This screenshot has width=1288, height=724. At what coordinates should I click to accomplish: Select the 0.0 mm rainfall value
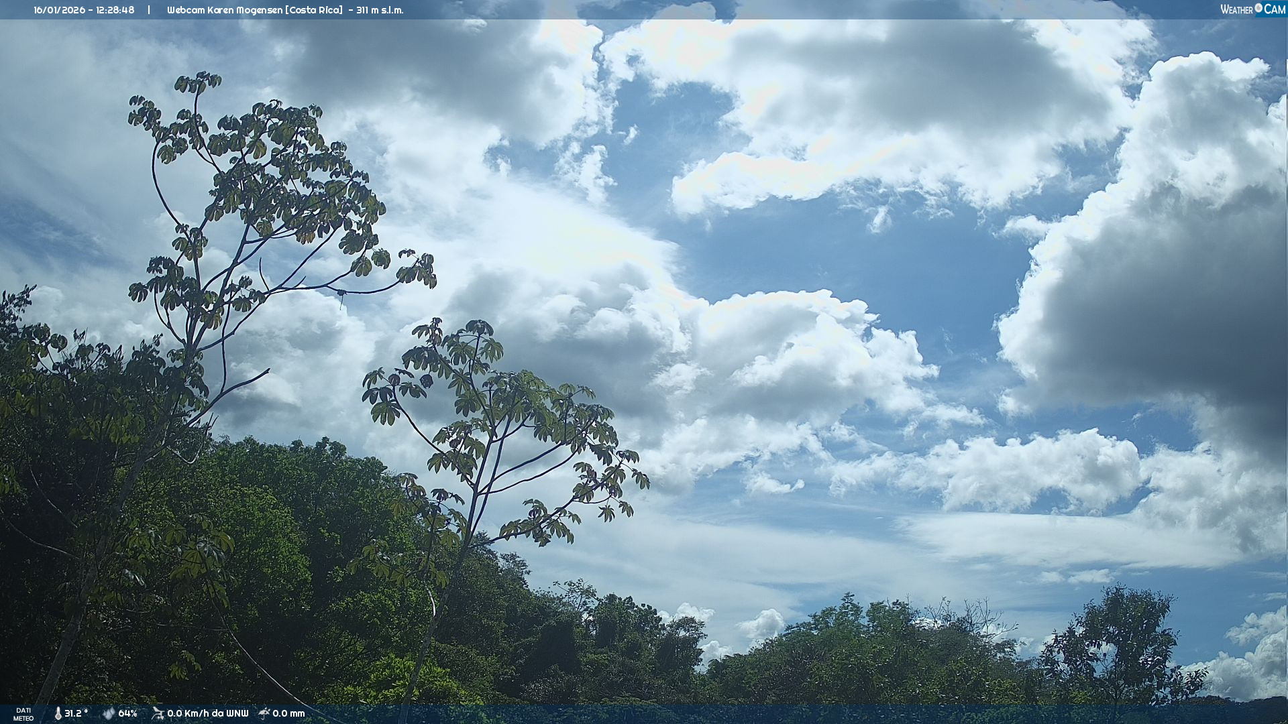[x=288, y=713]
